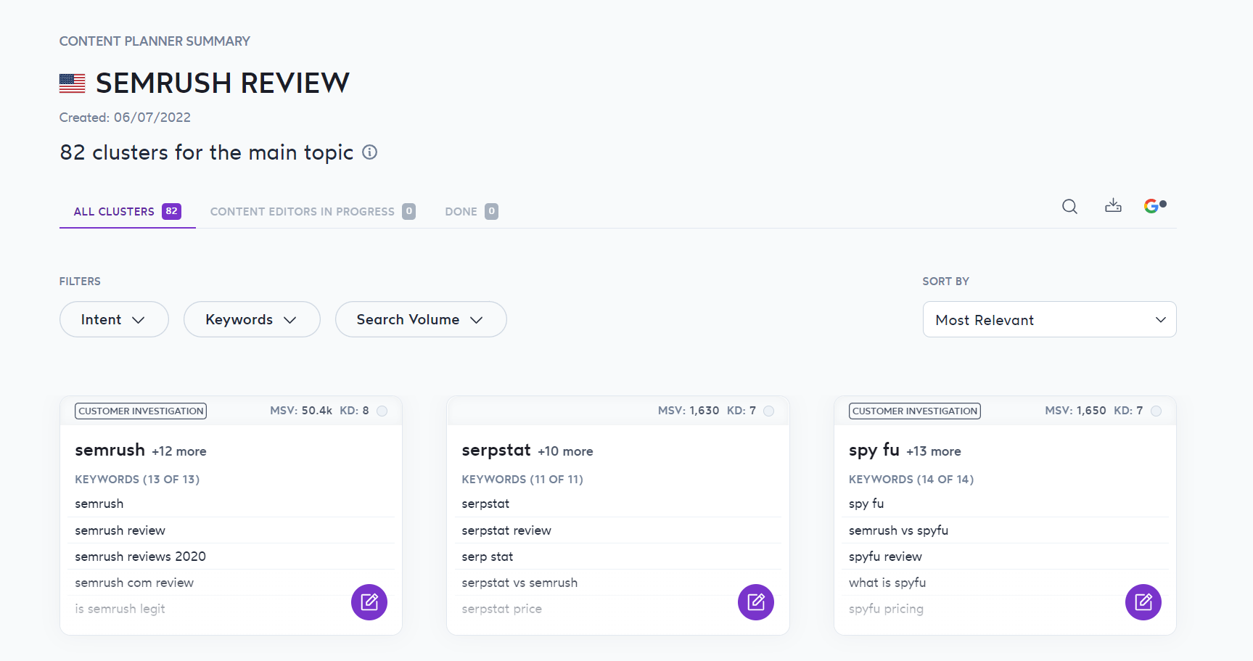This screenshot has height=661, width=1253.
Task: Open the Search Volume filter dropdown
Action: pos(420,319)
